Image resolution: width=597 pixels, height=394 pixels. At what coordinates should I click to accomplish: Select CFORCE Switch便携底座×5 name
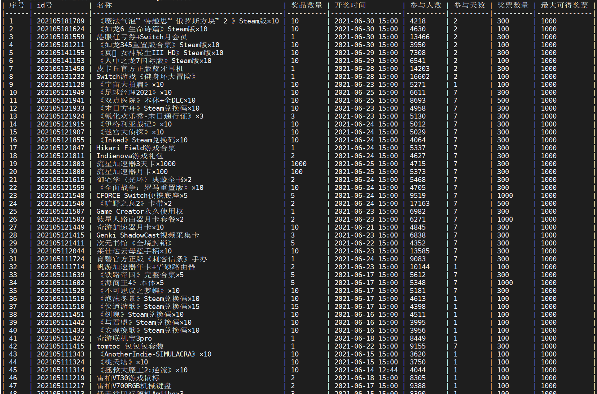pos(142,196)
